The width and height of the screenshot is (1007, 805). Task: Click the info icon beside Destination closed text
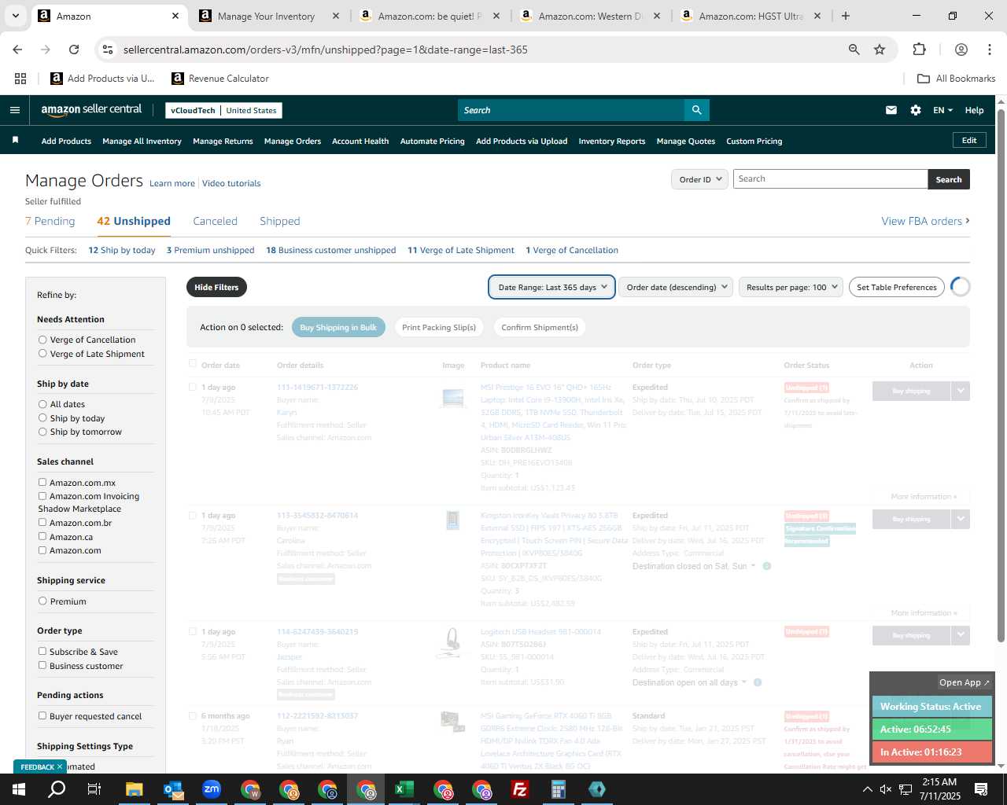767,566
